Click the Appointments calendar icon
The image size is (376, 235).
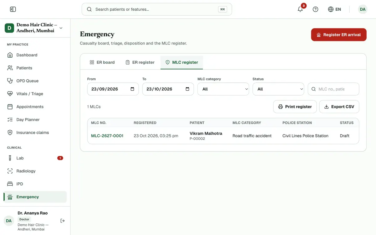tap(10, 107)
